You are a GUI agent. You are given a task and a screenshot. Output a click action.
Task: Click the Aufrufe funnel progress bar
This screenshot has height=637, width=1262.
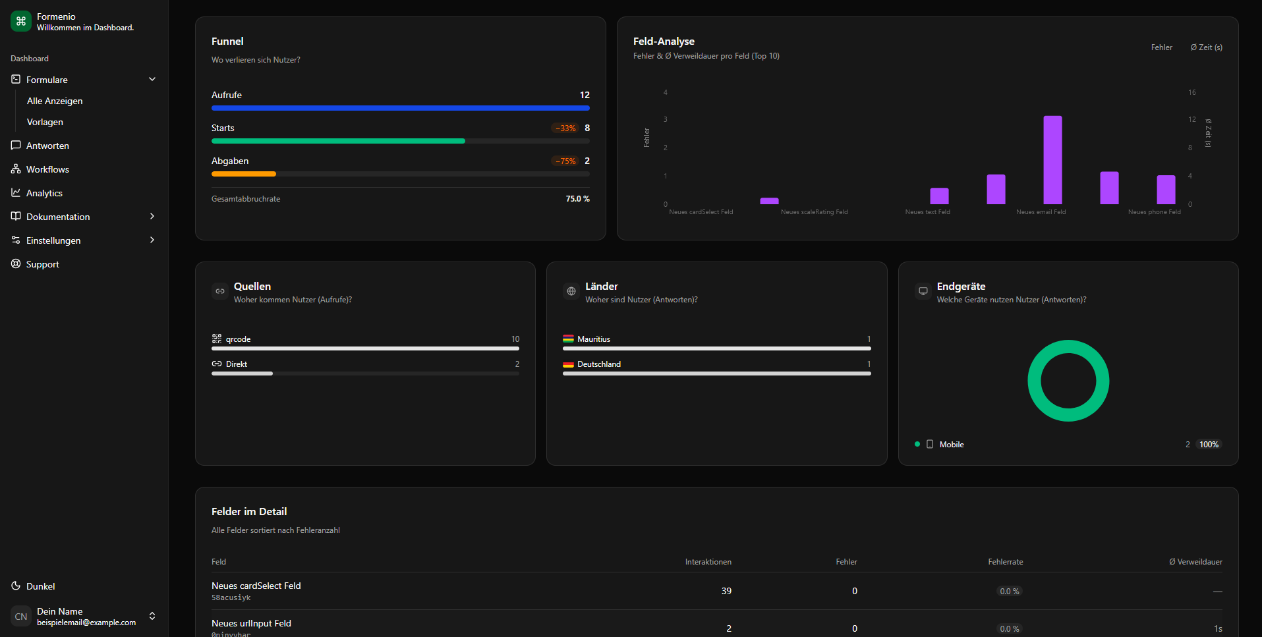(x=400, y=108)
